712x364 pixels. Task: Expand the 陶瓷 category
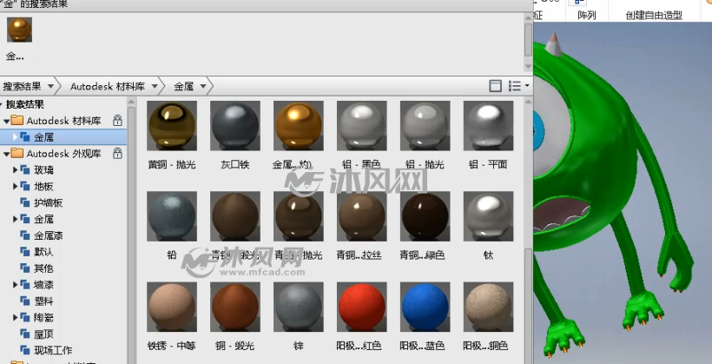tap(15, 317)
